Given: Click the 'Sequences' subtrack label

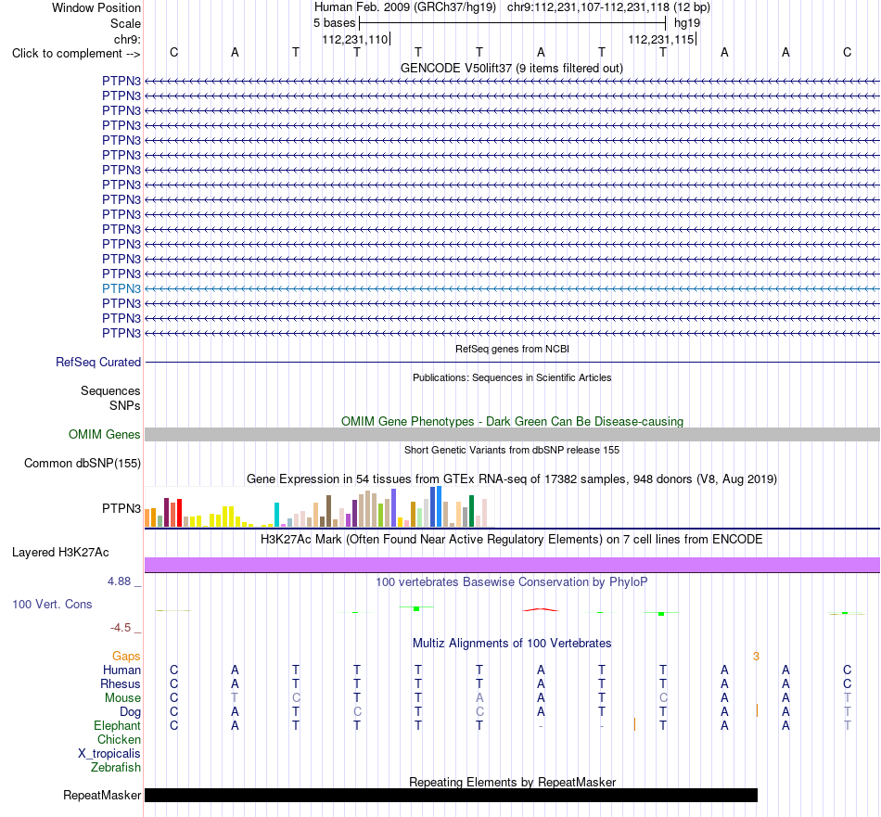Looking at the screenshot, I should click(x=110, y=390).
